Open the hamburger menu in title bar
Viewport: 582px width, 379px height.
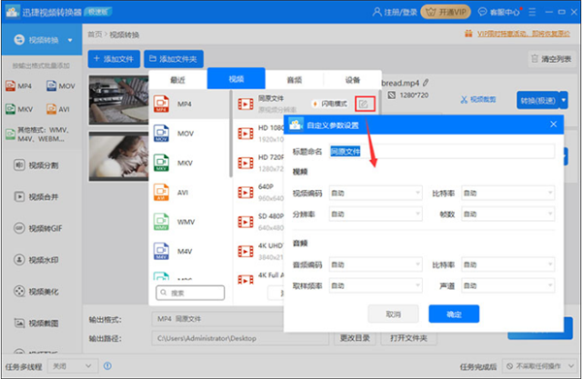click(533, 12)
